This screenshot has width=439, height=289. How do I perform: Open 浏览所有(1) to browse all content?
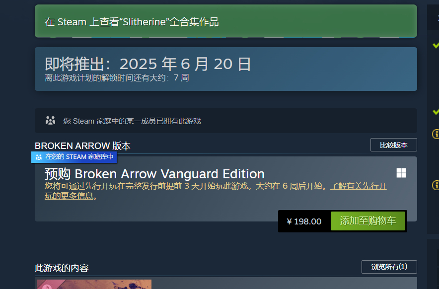(389, 267)
